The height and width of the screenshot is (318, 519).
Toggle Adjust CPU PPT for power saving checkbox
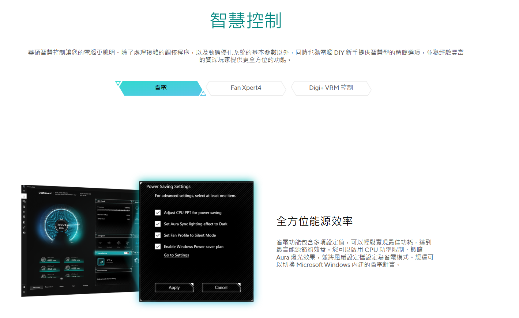click(x=158, y=212)
